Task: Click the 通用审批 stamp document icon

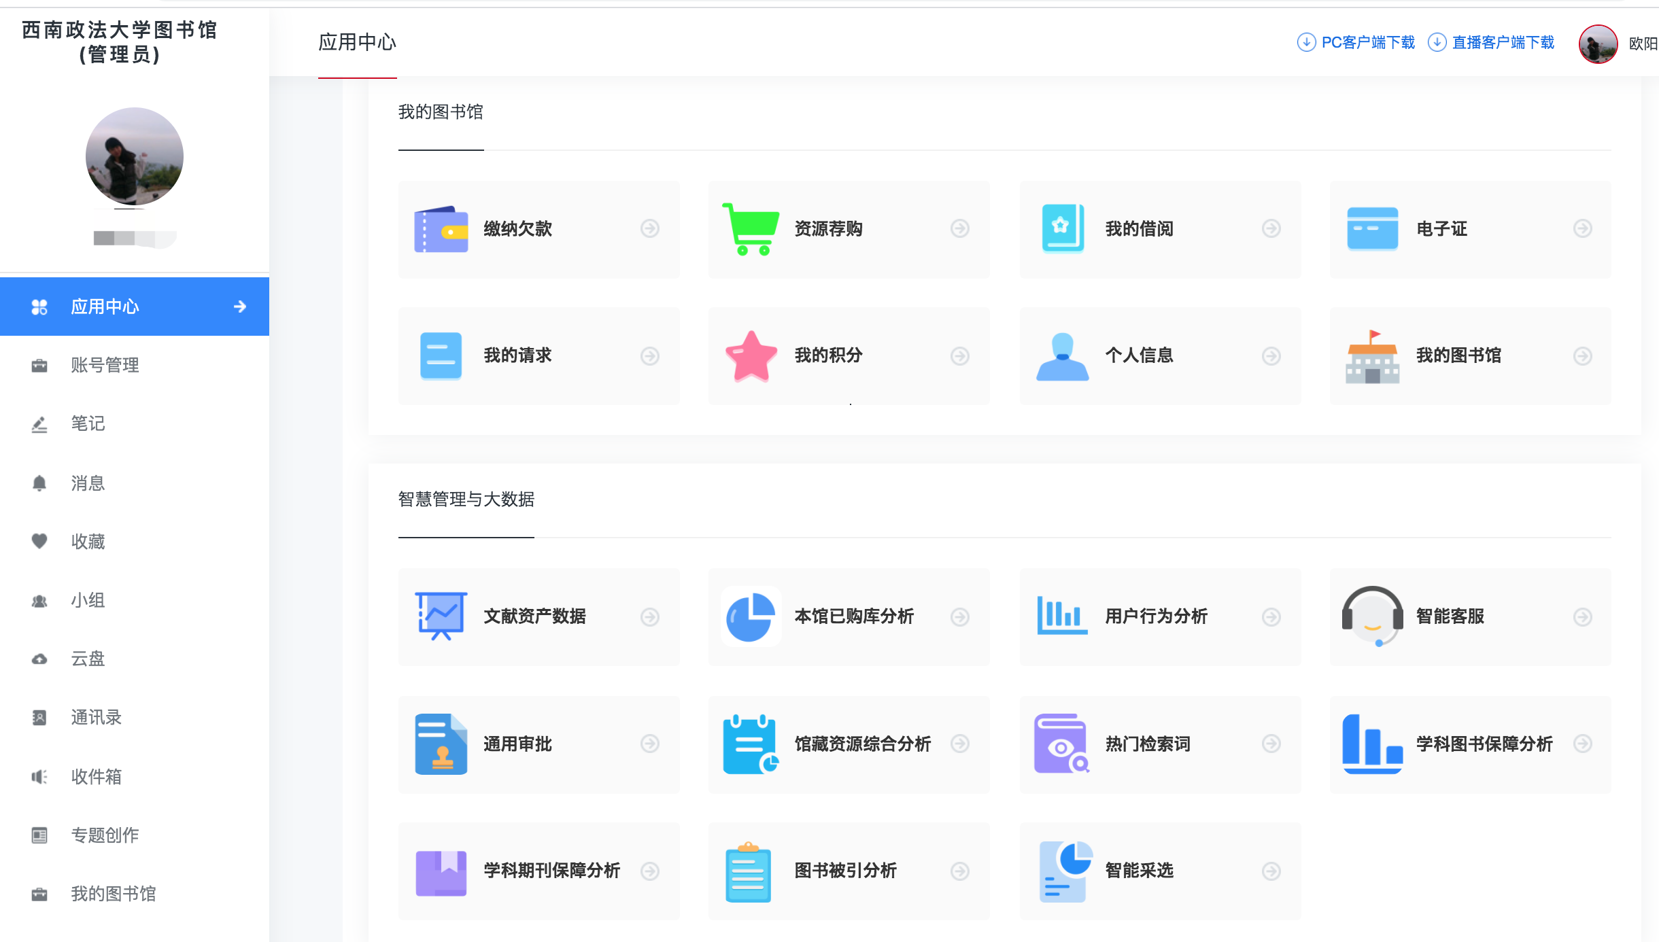Action: [x=441, y=744]
